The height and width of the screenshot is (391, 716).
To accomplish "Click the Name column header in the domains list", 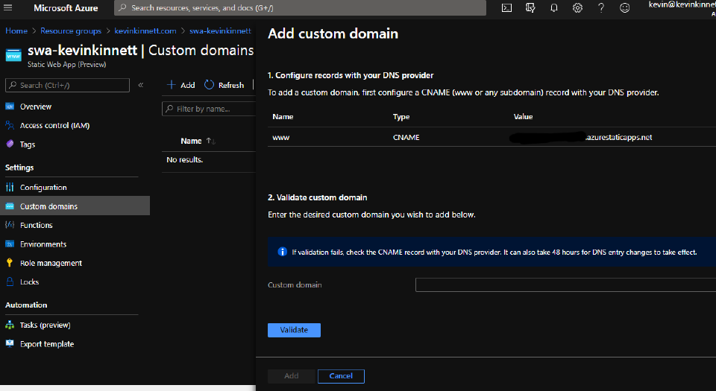I will [x=191, y=141].
